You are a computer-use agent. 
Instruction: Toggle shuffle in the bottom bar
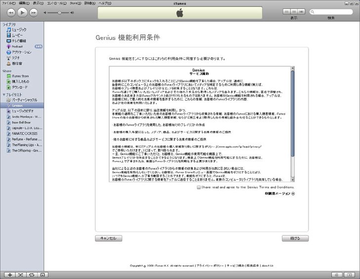21,275
